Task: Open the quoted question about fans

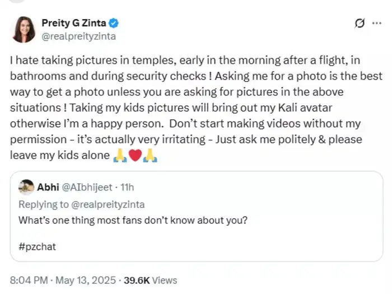Action: pos(133,220)
